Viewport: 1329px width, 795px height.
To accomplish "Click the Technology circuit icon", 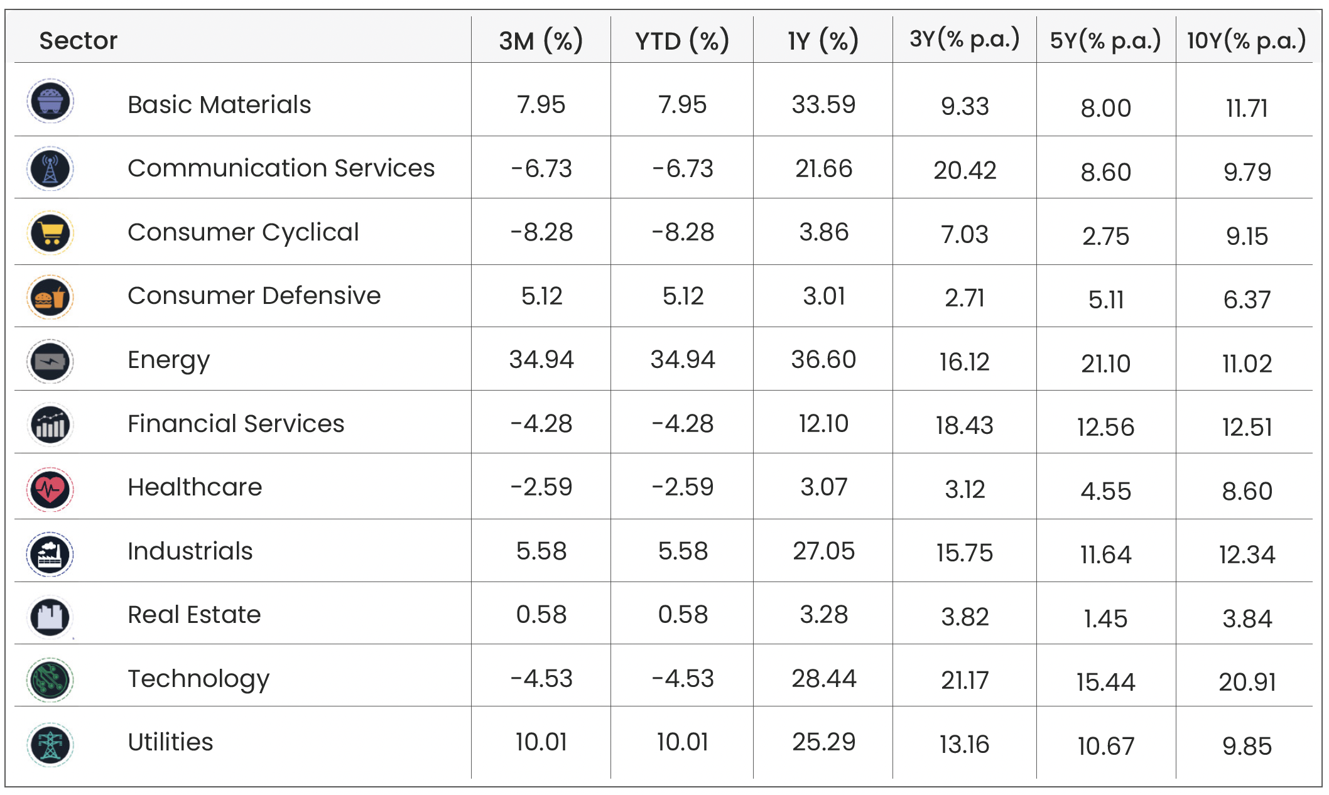I will point(50,680).
